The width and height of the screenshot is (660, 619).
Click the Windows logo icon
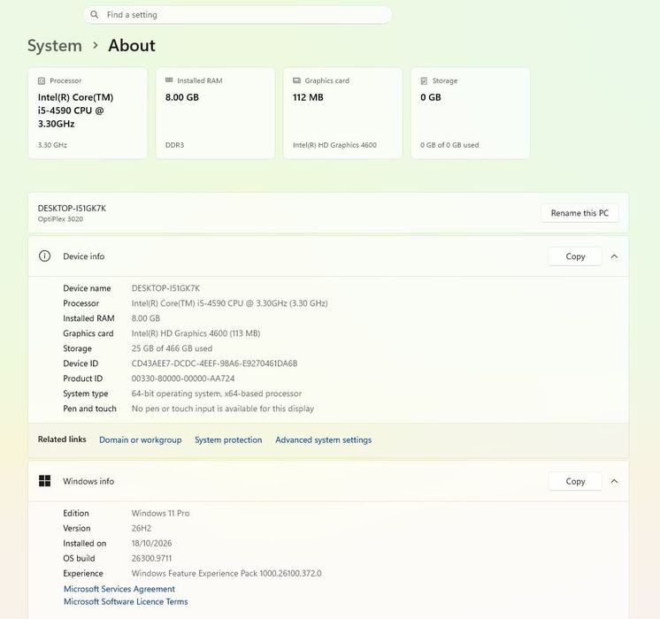[44, 481]
